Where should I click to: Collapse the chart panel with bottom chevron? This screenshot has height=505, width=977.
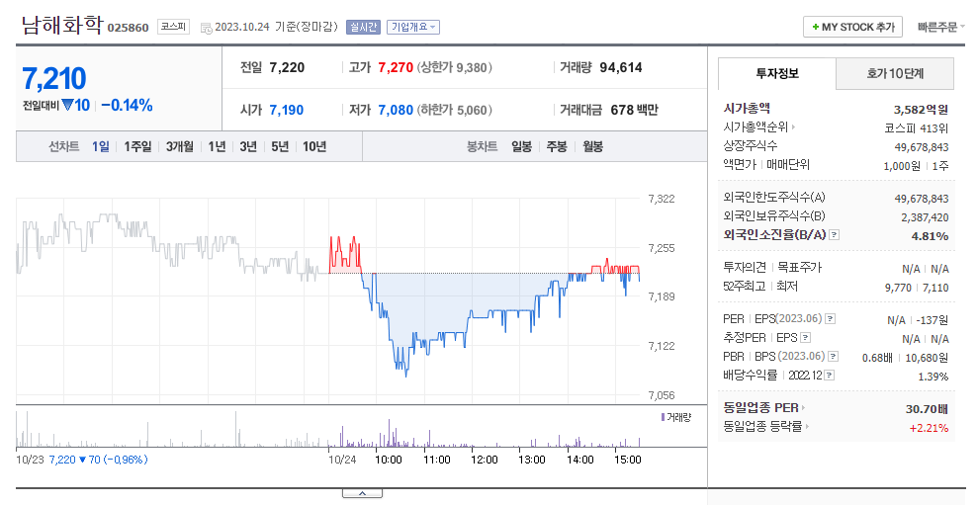pos(362,493)
